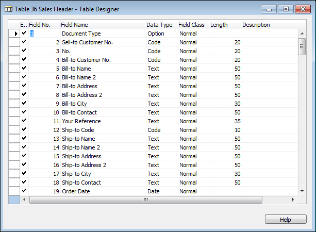Click the Field Class column header
Screen dimensions: 316x232
point(194,25)
